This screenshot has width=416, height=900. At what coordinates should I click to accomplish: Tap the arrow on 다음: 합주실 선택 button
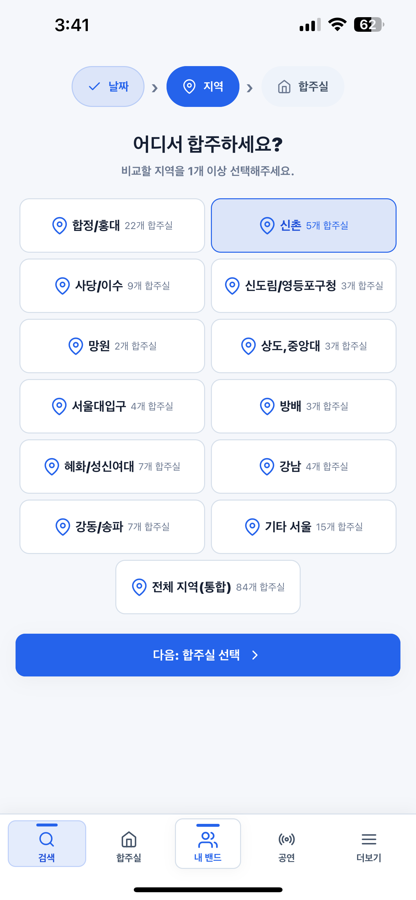[x=255, y=655]
